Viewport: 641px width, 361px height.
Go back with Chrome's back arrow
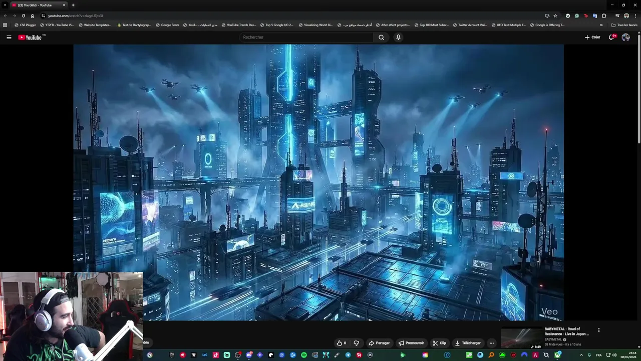6,16
